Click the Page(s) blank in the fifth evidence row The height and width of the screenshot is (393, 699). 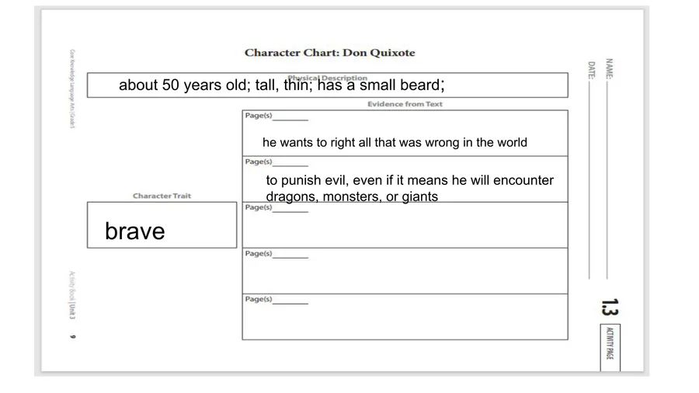(290, 301)
